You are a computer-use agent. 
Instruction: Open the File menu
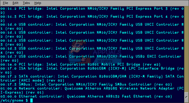(5, 3)
